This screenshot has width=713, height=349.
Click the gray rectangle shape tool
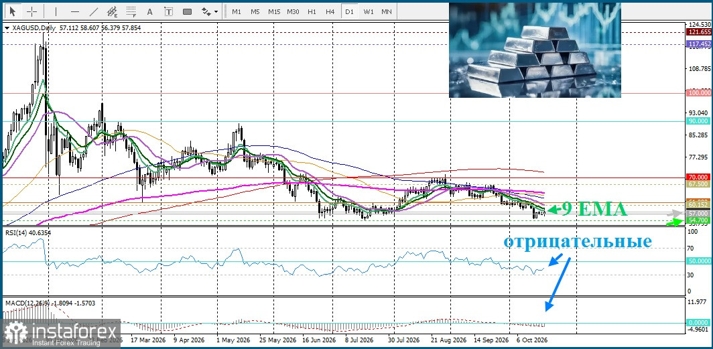coord(187,12)
